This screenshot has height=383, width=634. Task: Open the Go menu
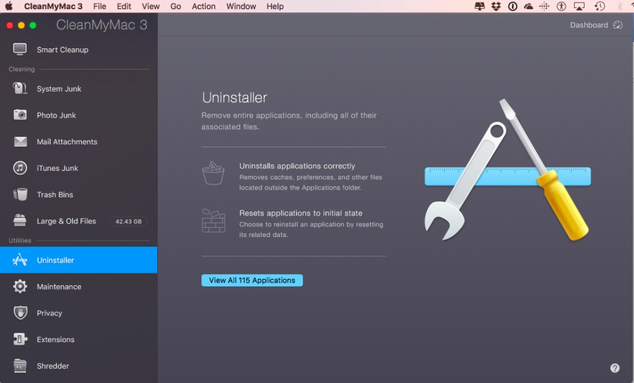coord(175,6)
